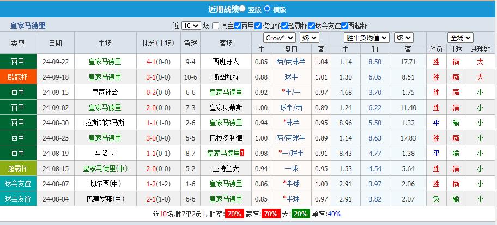Open 西班牙人 away team link
The width and height of the screenshot is (497, 225).
click(x=226, y=62)
